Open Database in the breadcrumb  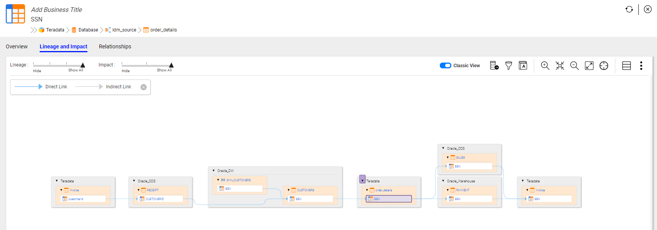click(88, 30)
